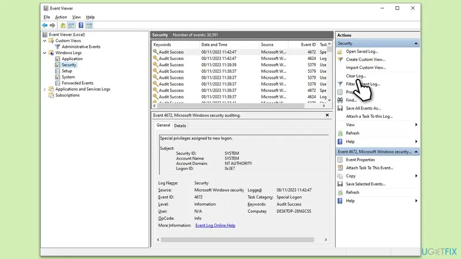Click the Save Selected Events disk icon
The width and height of the screenshot is (461, 259).
tap(340, 184)
